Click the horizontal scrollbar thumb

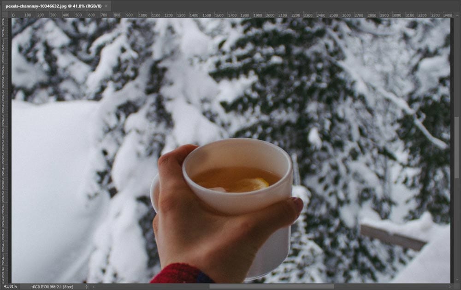271,286
